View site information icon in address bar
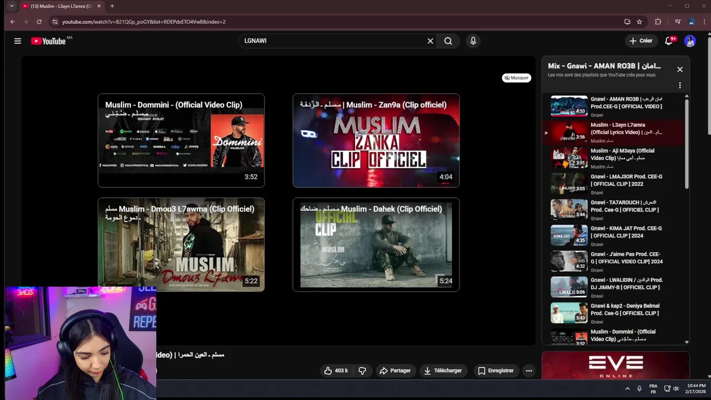Viewport: 711px width, 400px height. [54, 22]
